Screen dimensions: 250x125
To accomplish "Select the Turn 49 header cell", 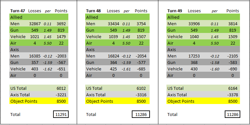I will (x=175, y=11).
